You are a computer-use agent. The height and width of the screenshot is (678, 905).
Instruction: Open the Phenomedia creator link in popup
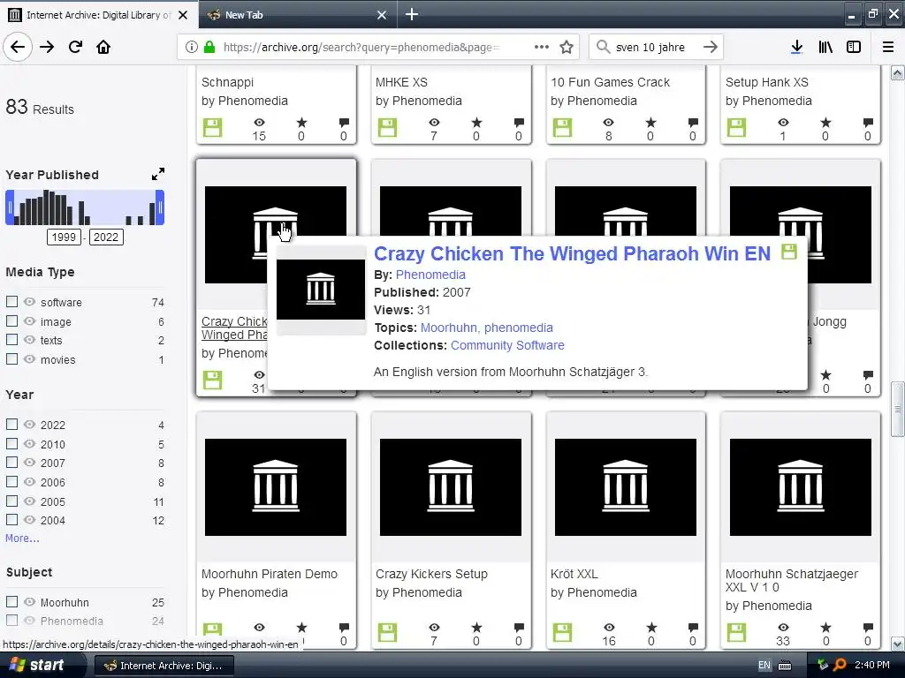pos(430,275)
